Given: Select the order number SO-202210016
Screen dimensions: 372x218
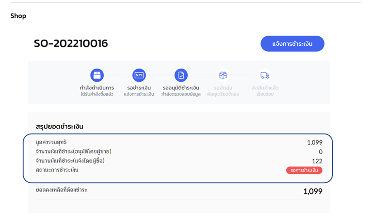Looking at the screenshot, I should click(71, 44).
